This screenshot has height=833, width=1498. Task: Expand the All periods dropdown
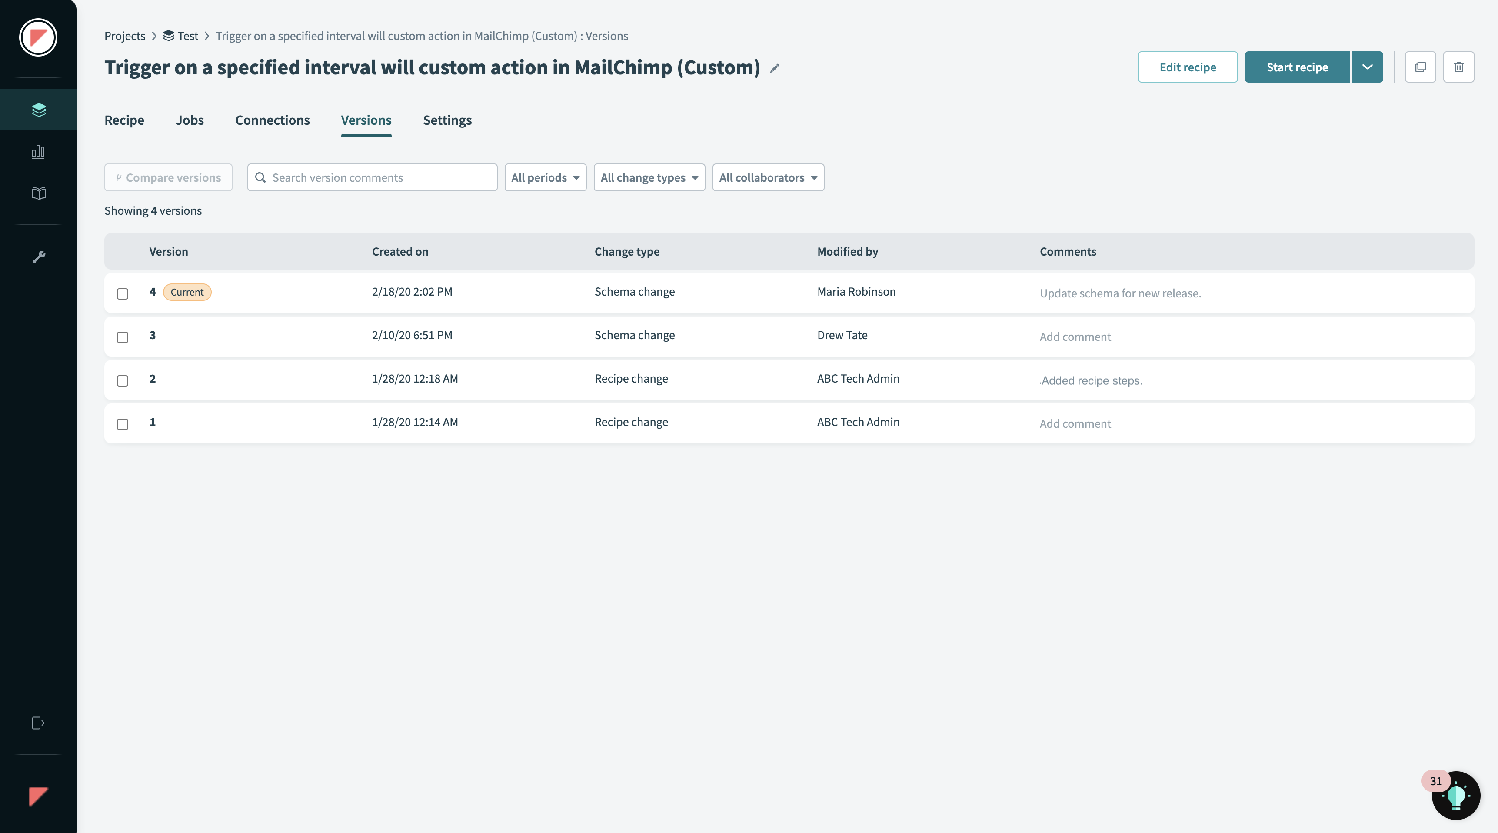coord(545,177)
